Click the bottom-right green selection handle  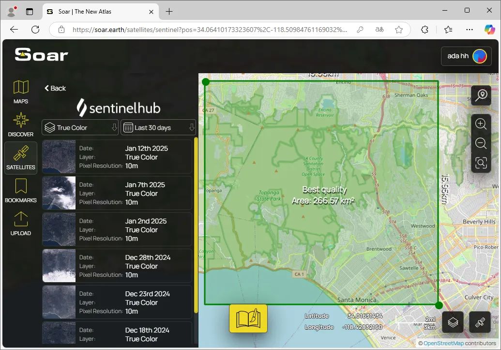[439, 305]
